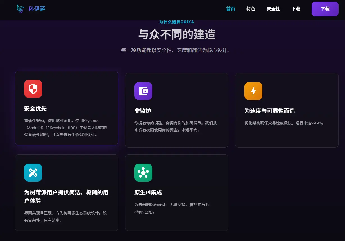Viewport: 345px width, 241px height.
Task: Select the 为速度与可靠性而造 card title
Action: 270,111
